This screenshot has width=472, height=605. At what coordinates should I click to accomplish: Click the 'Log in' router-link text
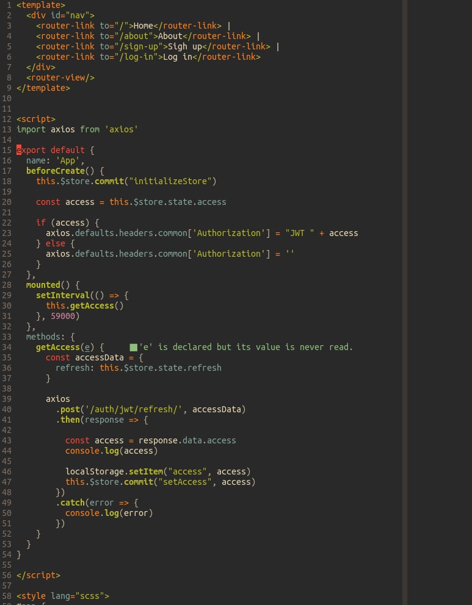click(x=177, y=57)
